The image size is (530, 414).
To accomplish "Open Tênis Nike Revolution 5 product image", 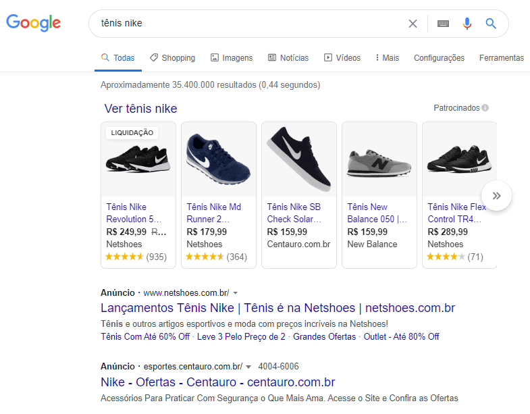I will [x=138, y=159].
